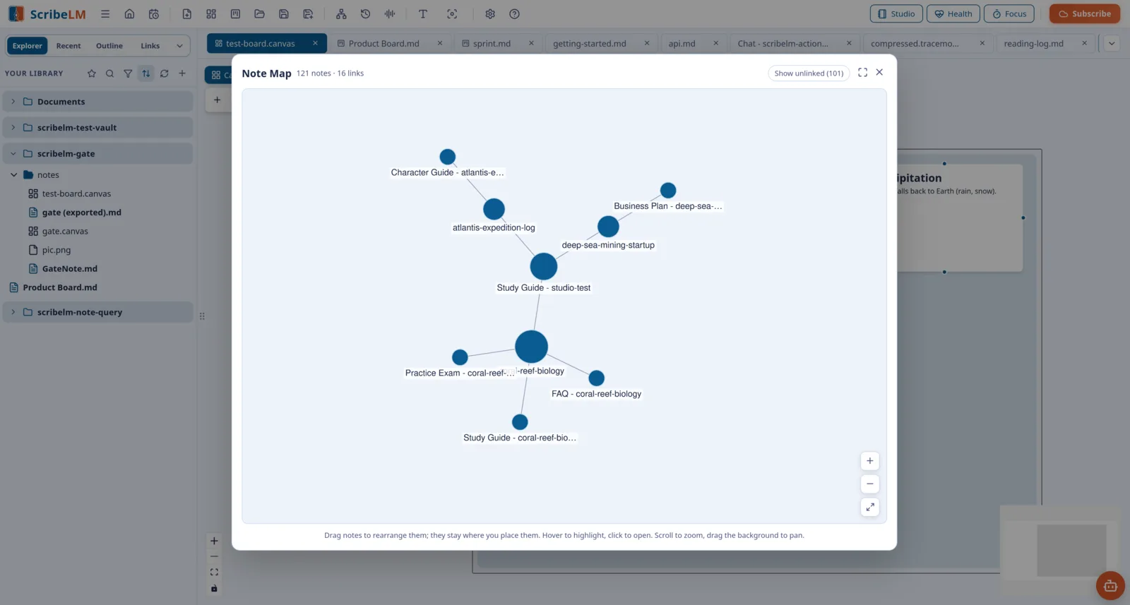Viewport: 1130px width, 605px height.
Task: Toggle sort order arrows in library
Action: pyautogui.click(x=146, y=73)
